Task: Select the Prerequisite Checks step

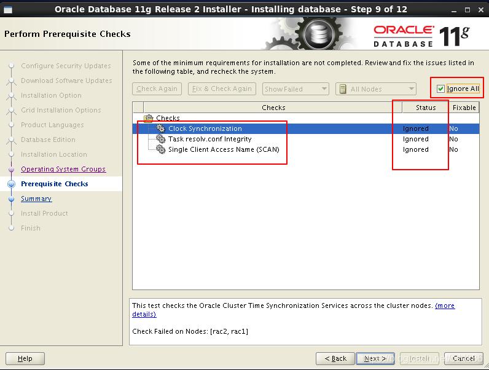Action: coord(55,184)
